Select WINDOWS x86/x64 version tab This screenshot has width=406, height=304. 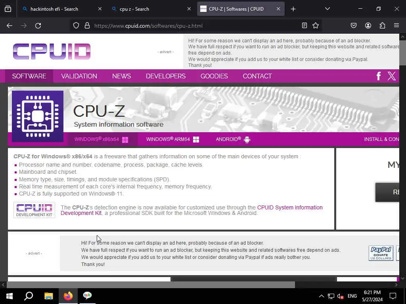tap(101, 139)
